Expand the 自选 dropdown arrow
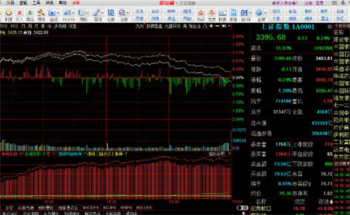Viewport: 350px width, 215px height. (58, 13)
